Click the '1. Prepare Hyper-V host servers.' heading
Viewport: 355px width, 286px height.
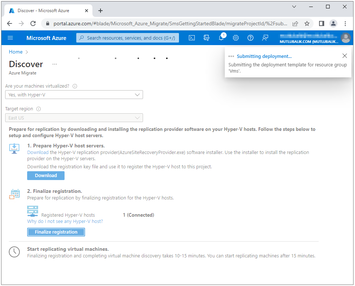coord(66,146)
